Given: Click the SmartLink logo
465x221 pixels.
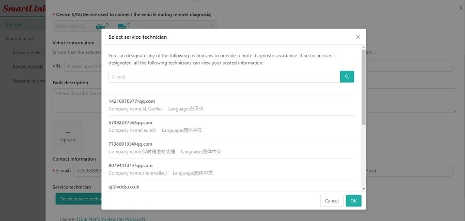Looking at the screenshot, I should coord(22,9).
